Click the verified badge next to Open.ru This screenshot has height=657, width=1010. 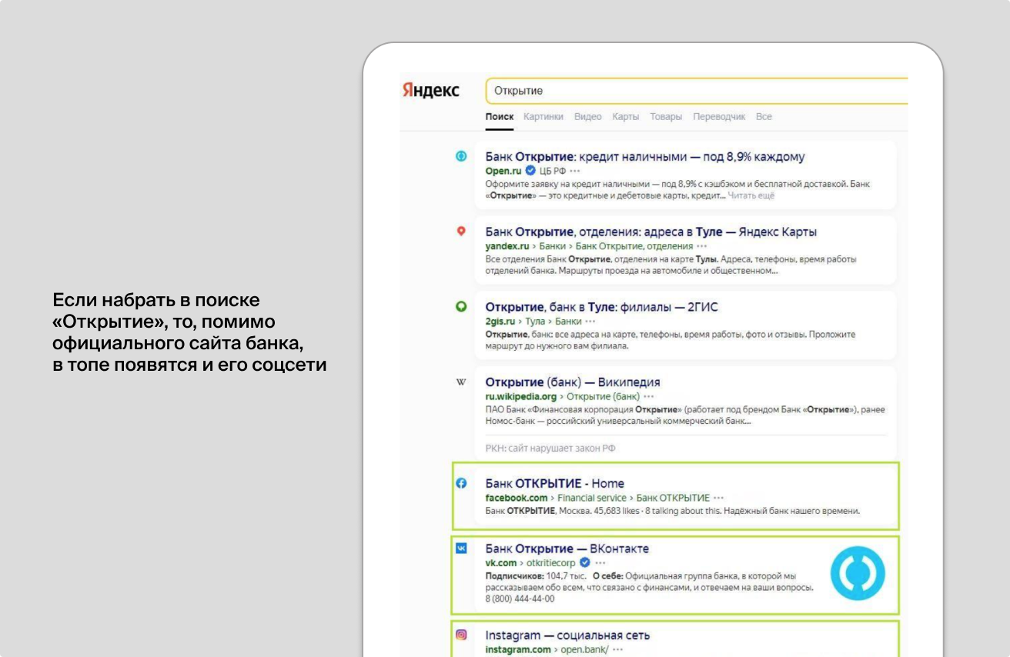[x=530, y=171]
